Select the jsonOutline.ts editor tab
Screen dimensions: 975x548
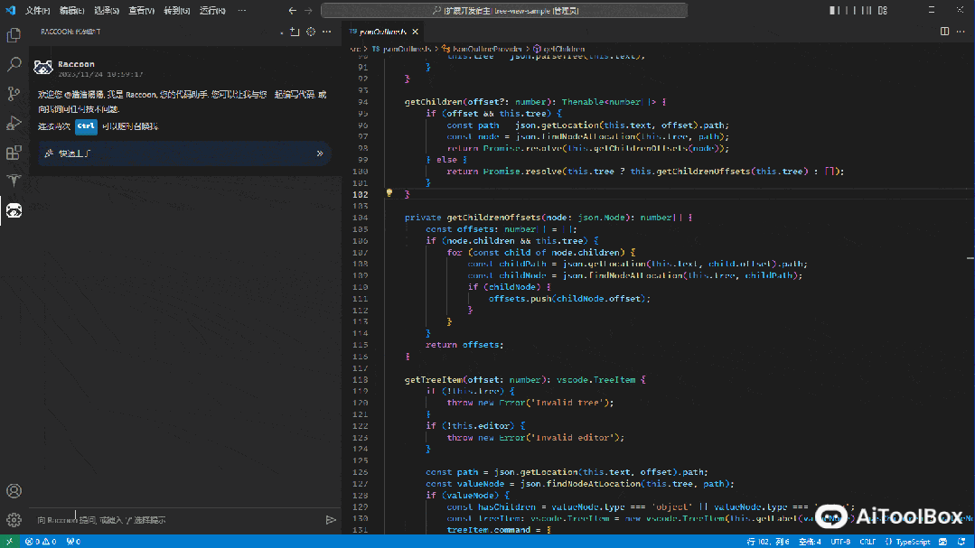pos(383,32)
